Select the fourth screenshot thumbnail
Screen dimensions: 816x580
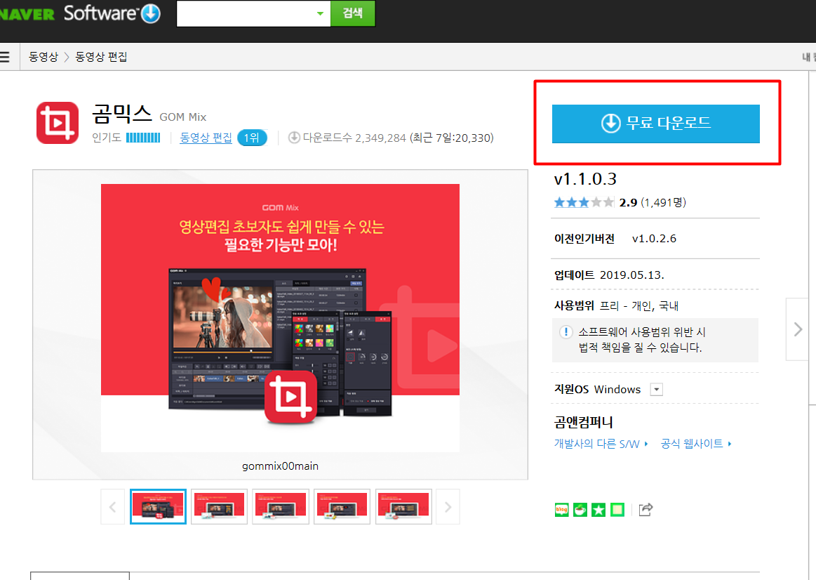click(x=342, y=506)
